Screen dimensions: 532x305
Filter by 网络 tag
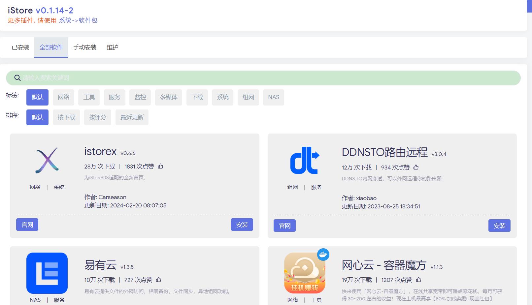[63, 97]
